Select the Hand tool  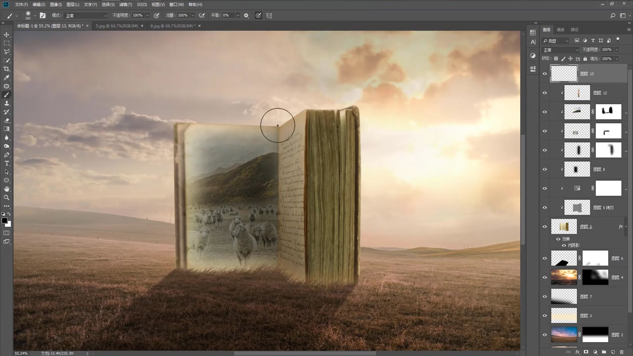coord(6,189)
